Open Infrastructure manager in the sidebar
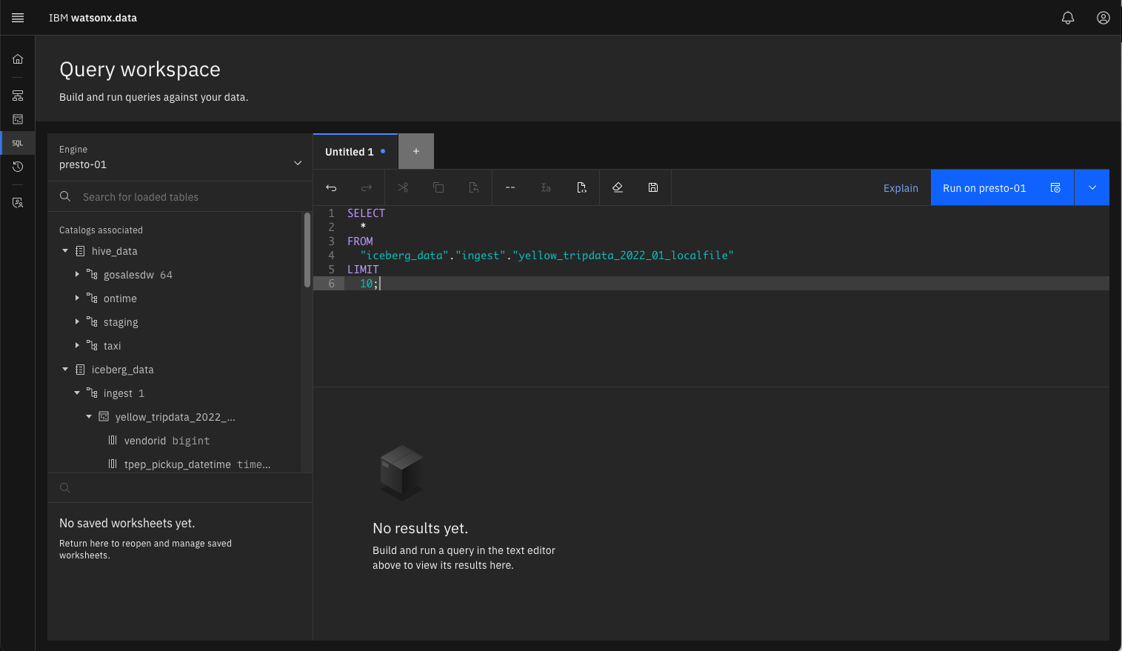 click(x=18, y=96)
